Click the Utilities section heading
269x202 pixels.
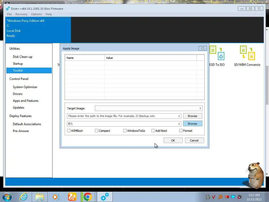click(x=15, y=49)
